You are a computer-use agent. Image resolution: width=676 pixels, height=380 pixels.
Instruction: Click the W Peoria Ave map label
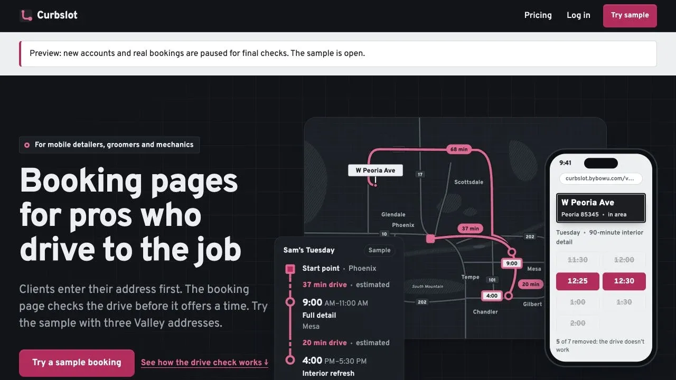pos(375,170)
